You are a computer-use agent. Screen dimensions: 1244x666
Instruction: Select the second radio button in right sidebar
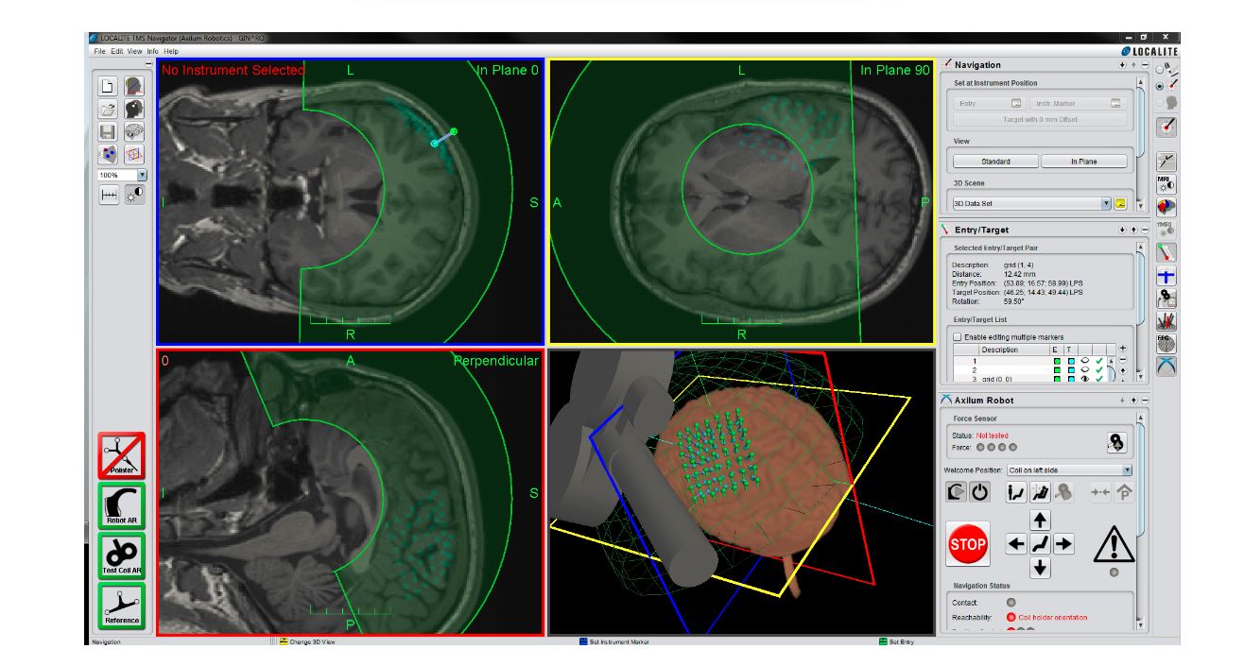click(x=1160, y=85)
